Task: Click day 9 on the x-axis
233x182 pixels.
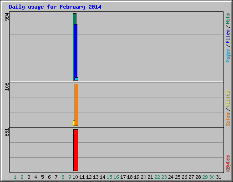Action: 70,177
